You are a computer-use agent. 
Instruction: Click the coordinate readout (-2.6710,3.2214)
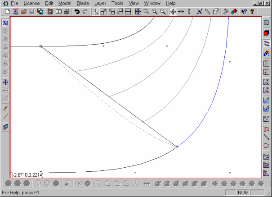coord(27,175)
